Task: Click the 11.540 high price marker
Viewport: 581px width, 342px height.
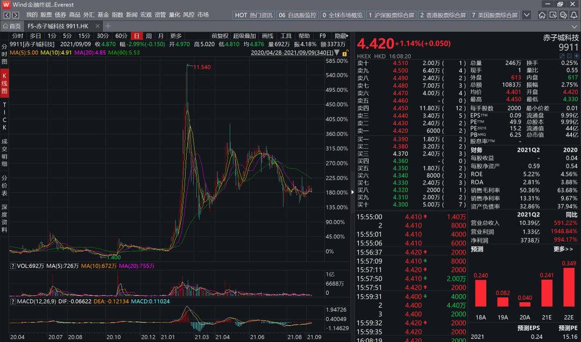Action: 202,67
